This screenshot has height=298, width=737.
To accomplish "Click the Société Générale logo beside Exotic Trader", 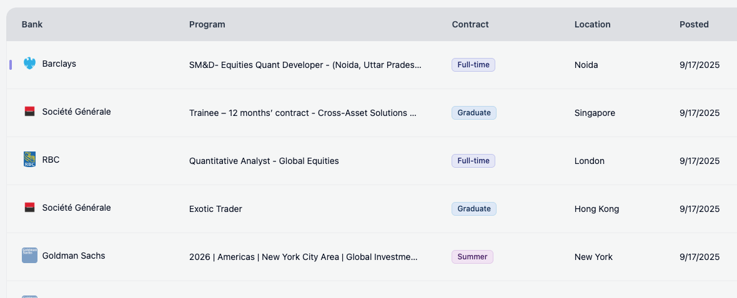I will 29,208.
